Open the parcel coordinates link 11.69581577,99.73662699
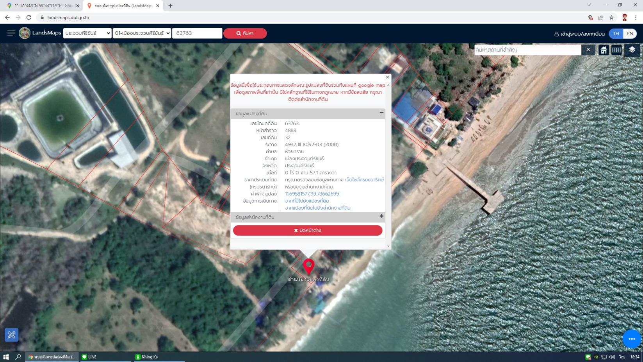 (312, 194)
